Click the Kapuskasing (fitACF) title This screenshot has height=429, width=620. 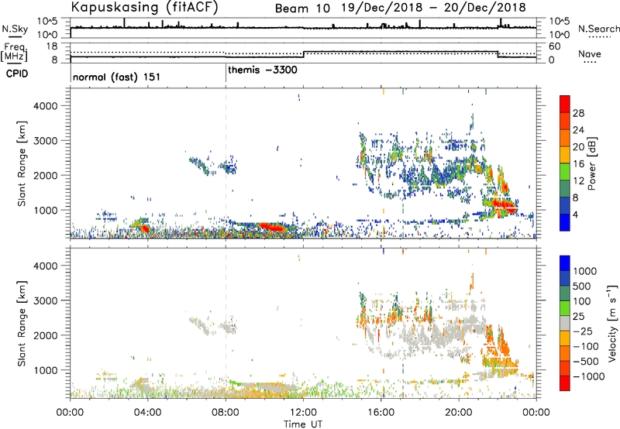click(144, 7)
